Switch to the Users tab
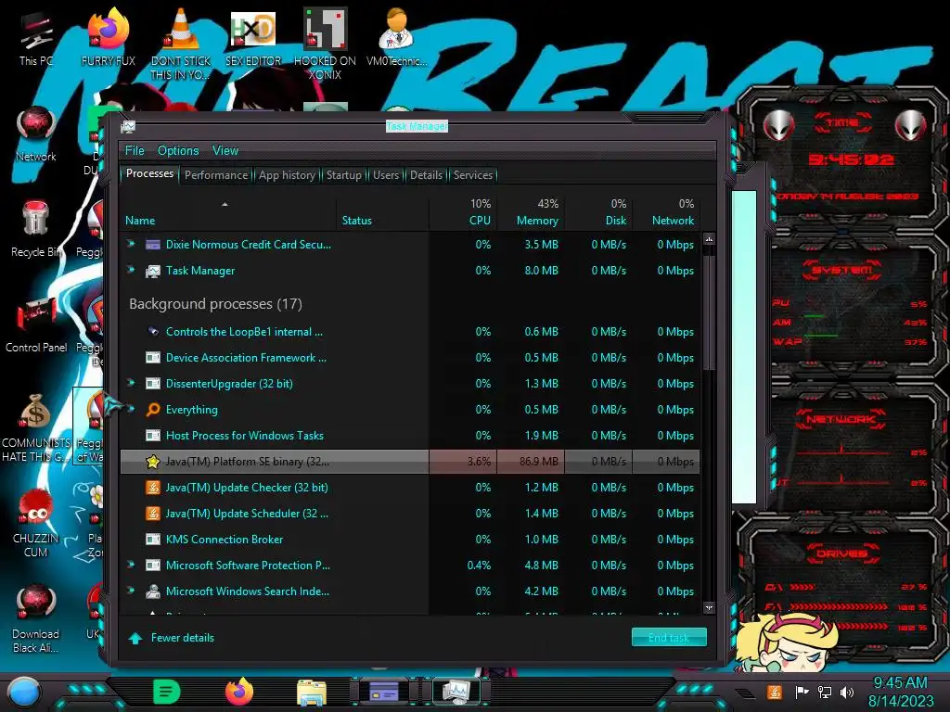This screenshot has height=712, width=950. tap(385, 175)
